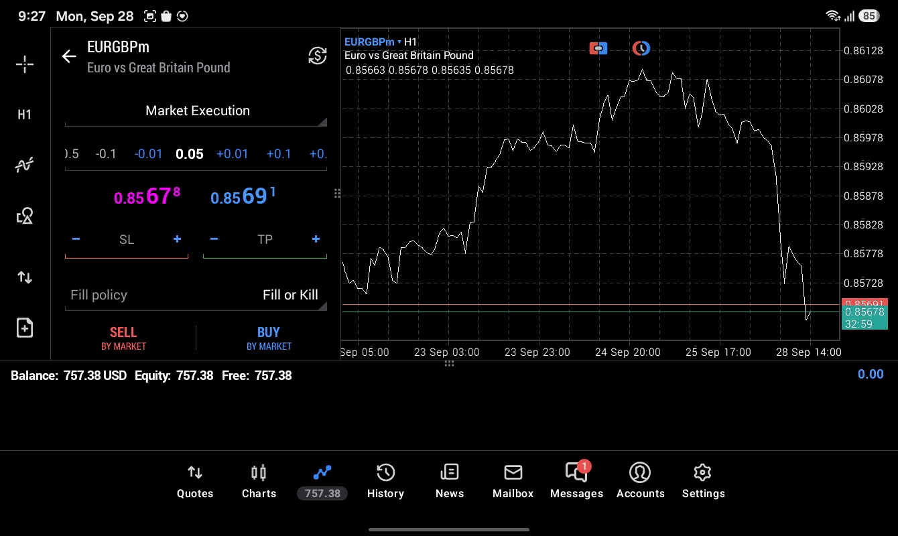Tap the Wi-Fi status icon
Image resolution: width=898 pixels, height=536 pixels.
(833, 16)
